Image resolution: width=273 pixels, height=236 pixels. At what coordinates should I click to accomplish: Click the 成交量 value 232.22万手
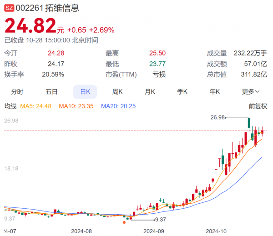[250, 53]
